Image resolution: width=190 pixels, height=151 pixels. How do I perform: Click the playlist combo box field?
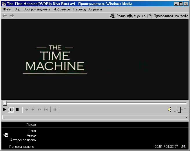click(95, 117)
